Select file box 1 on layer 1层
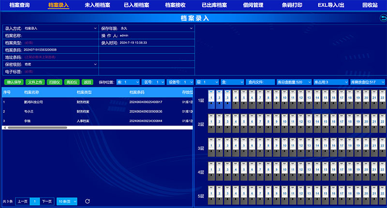 coord(210,98)
